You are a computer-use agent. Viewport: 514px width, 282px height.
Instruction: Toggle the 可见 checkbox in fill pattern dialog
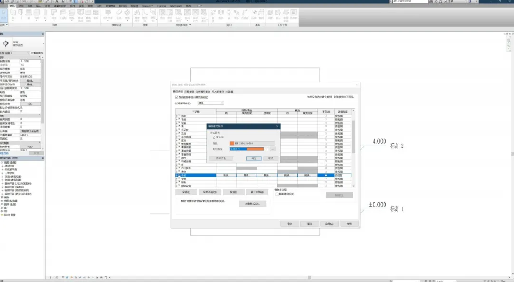tap(214, 137)
